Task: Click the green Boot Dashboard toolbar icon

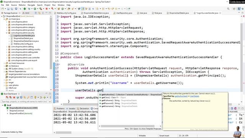Action: (x=24, y=9)
